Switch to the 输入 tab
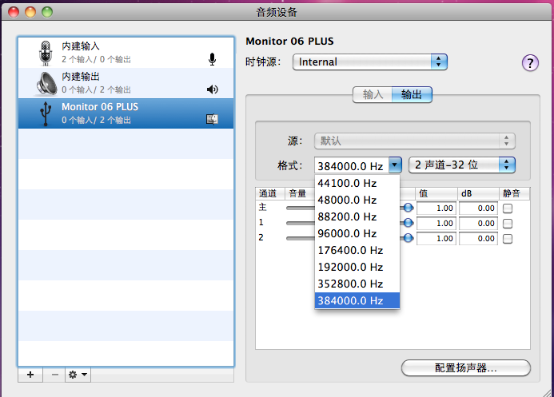 (373, 94)
